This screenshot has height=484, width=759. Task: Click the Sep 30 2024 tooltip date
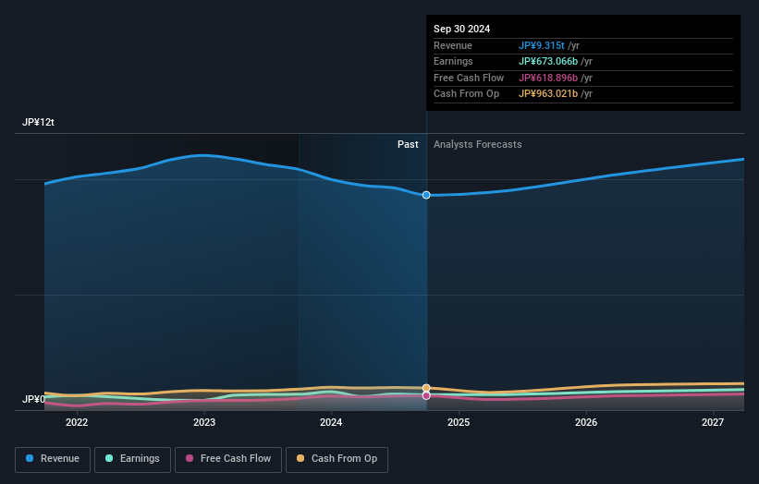click(462, 29)
